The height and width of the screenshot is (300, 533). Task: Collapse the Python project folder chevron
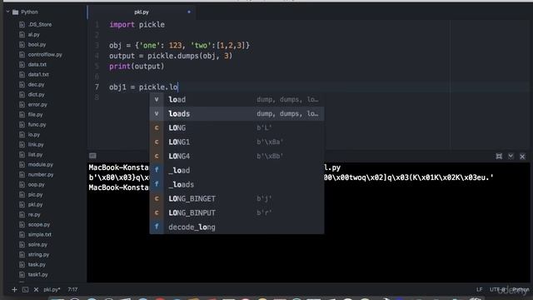click(x=7, y=12)
